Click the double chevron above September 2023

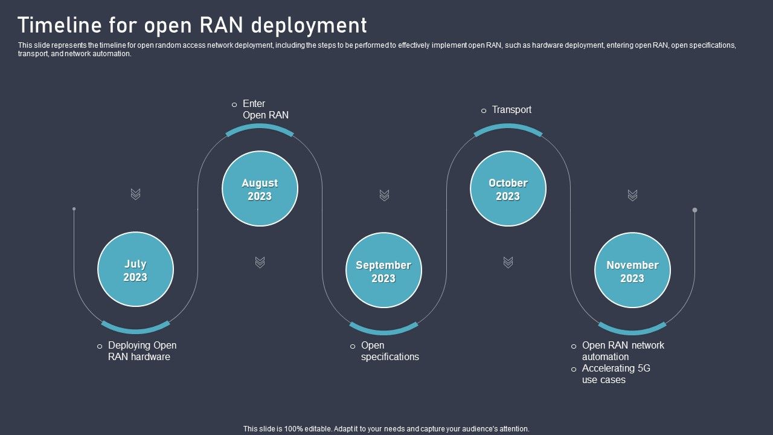pyautogui.click(x=383, y=195)
